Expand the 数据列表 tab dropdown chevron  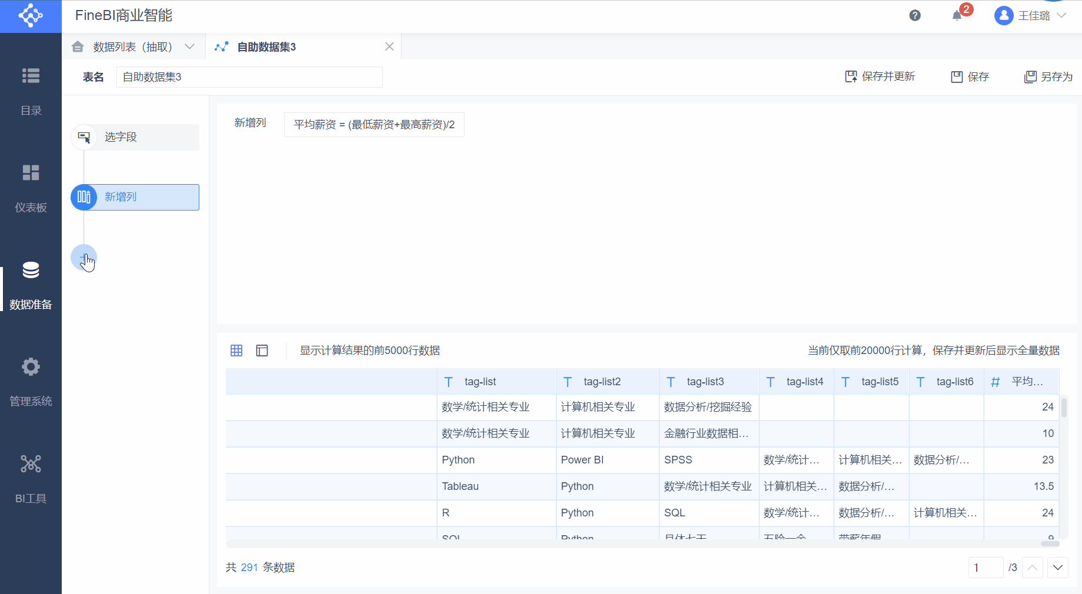(189, 47)
